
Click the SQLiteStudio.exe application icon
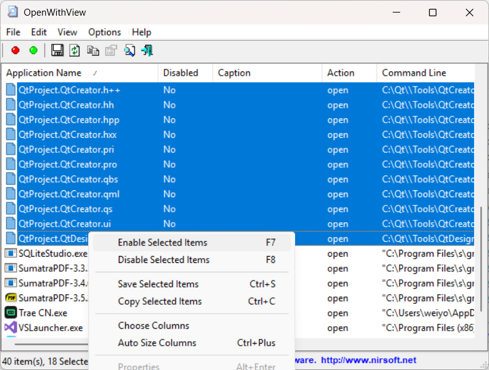point(11,253)
